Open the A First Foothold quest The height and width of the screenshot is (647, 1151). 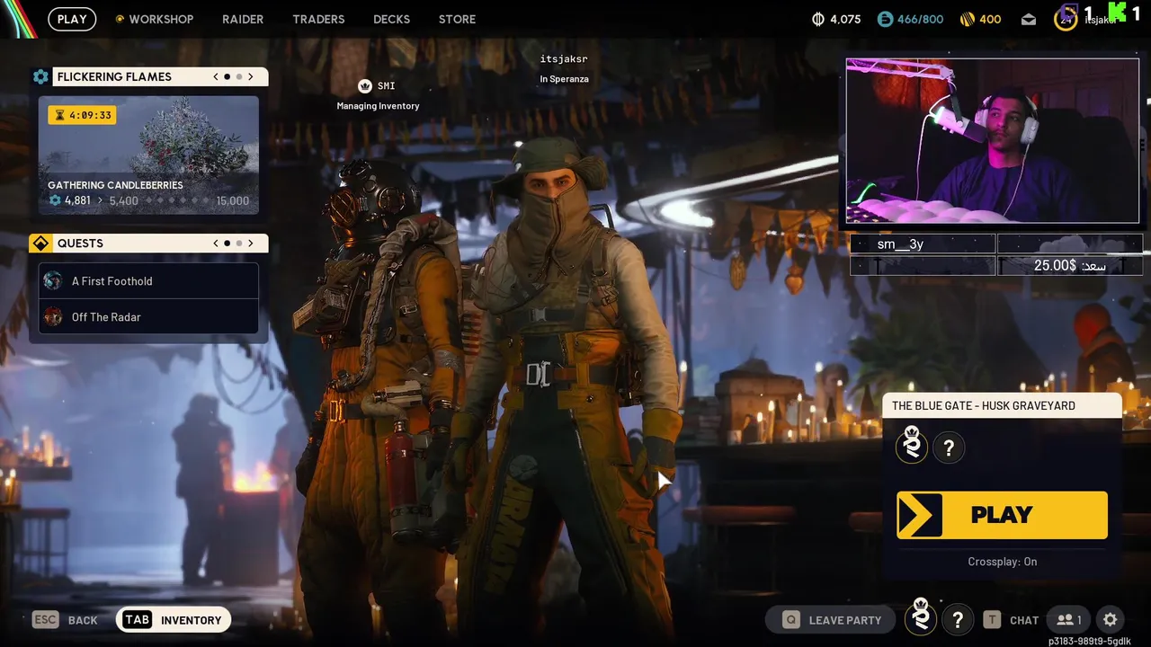148,281
